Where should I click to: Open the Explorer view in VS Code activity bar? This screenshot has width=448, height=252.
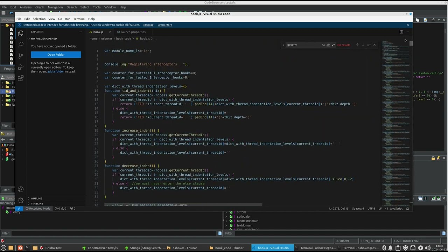coord(21,33)
